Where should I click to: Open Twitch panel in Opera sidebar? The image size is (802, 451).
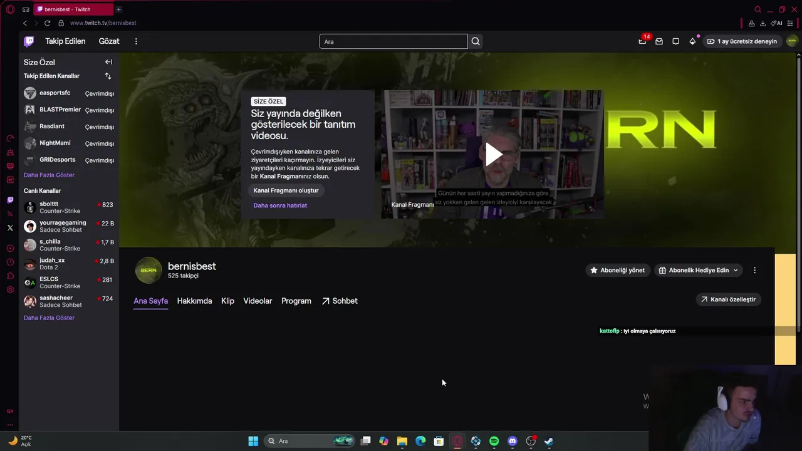point(10,200)
